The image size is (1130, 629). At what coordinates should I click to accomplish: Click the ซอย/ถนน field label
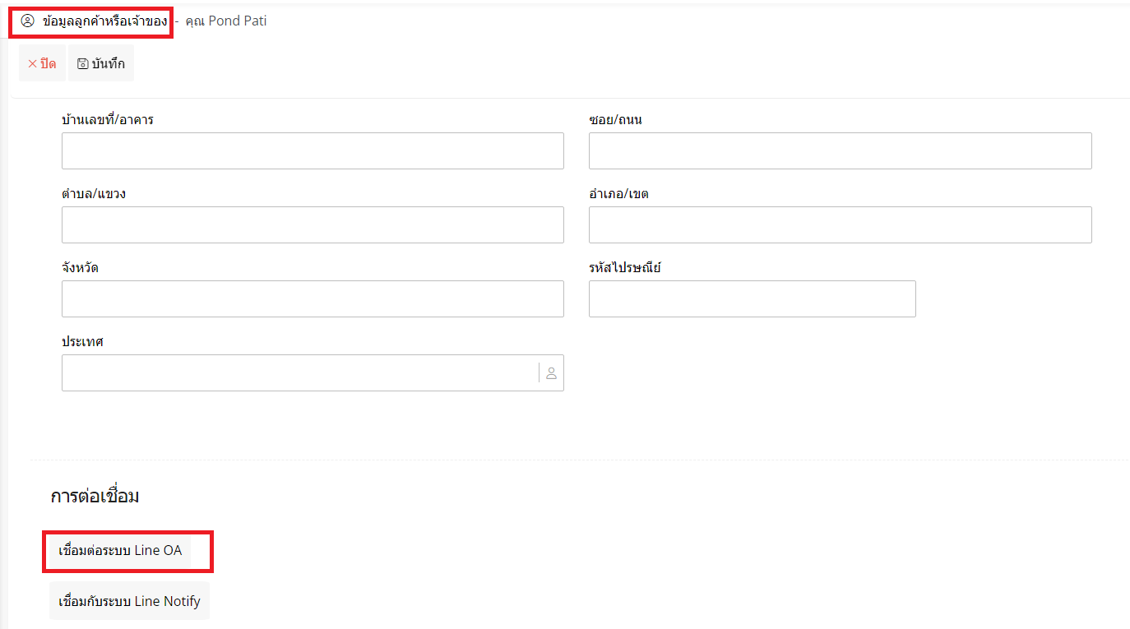pos(615,120)
